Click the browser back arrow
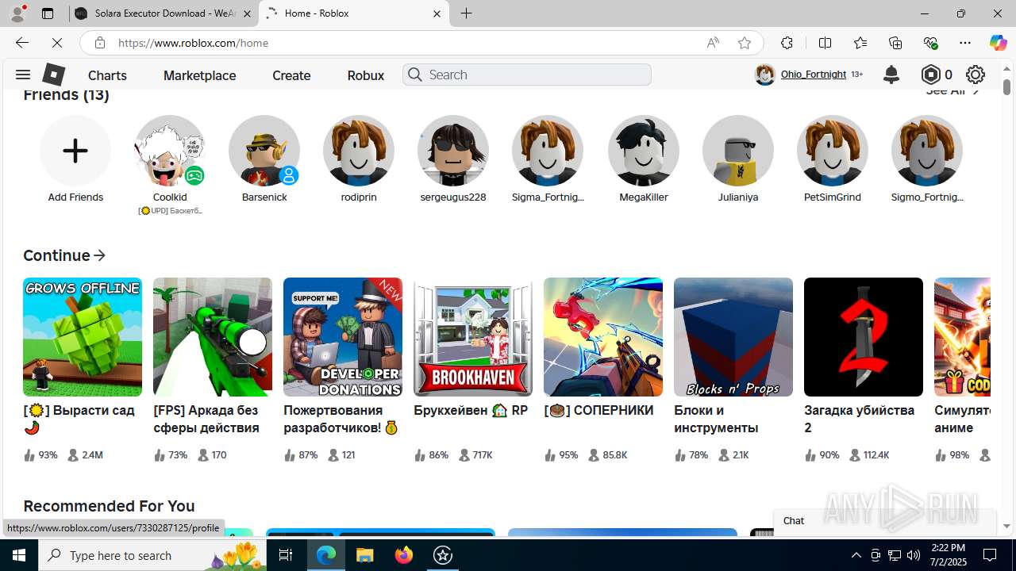 22,43
